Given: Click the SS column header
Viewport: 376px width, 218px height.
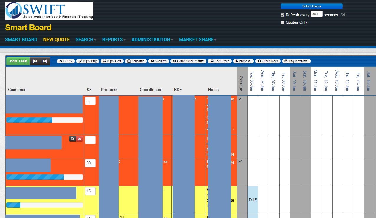Looking at the screenshot, I should [x=89, y=90].
